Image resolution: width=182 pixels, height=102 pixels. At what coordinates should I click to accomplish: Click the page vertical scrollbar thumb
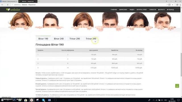(x=181, y=64)
